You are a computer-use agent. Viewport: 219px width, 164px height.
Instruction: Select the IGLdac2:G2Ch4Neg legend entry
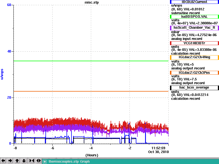point(194,57)
